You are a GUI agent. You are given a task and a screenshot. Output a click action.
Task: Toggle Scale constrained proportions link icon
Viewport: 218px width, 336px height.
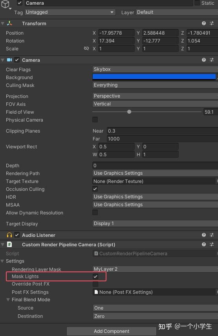coord(86,48)
